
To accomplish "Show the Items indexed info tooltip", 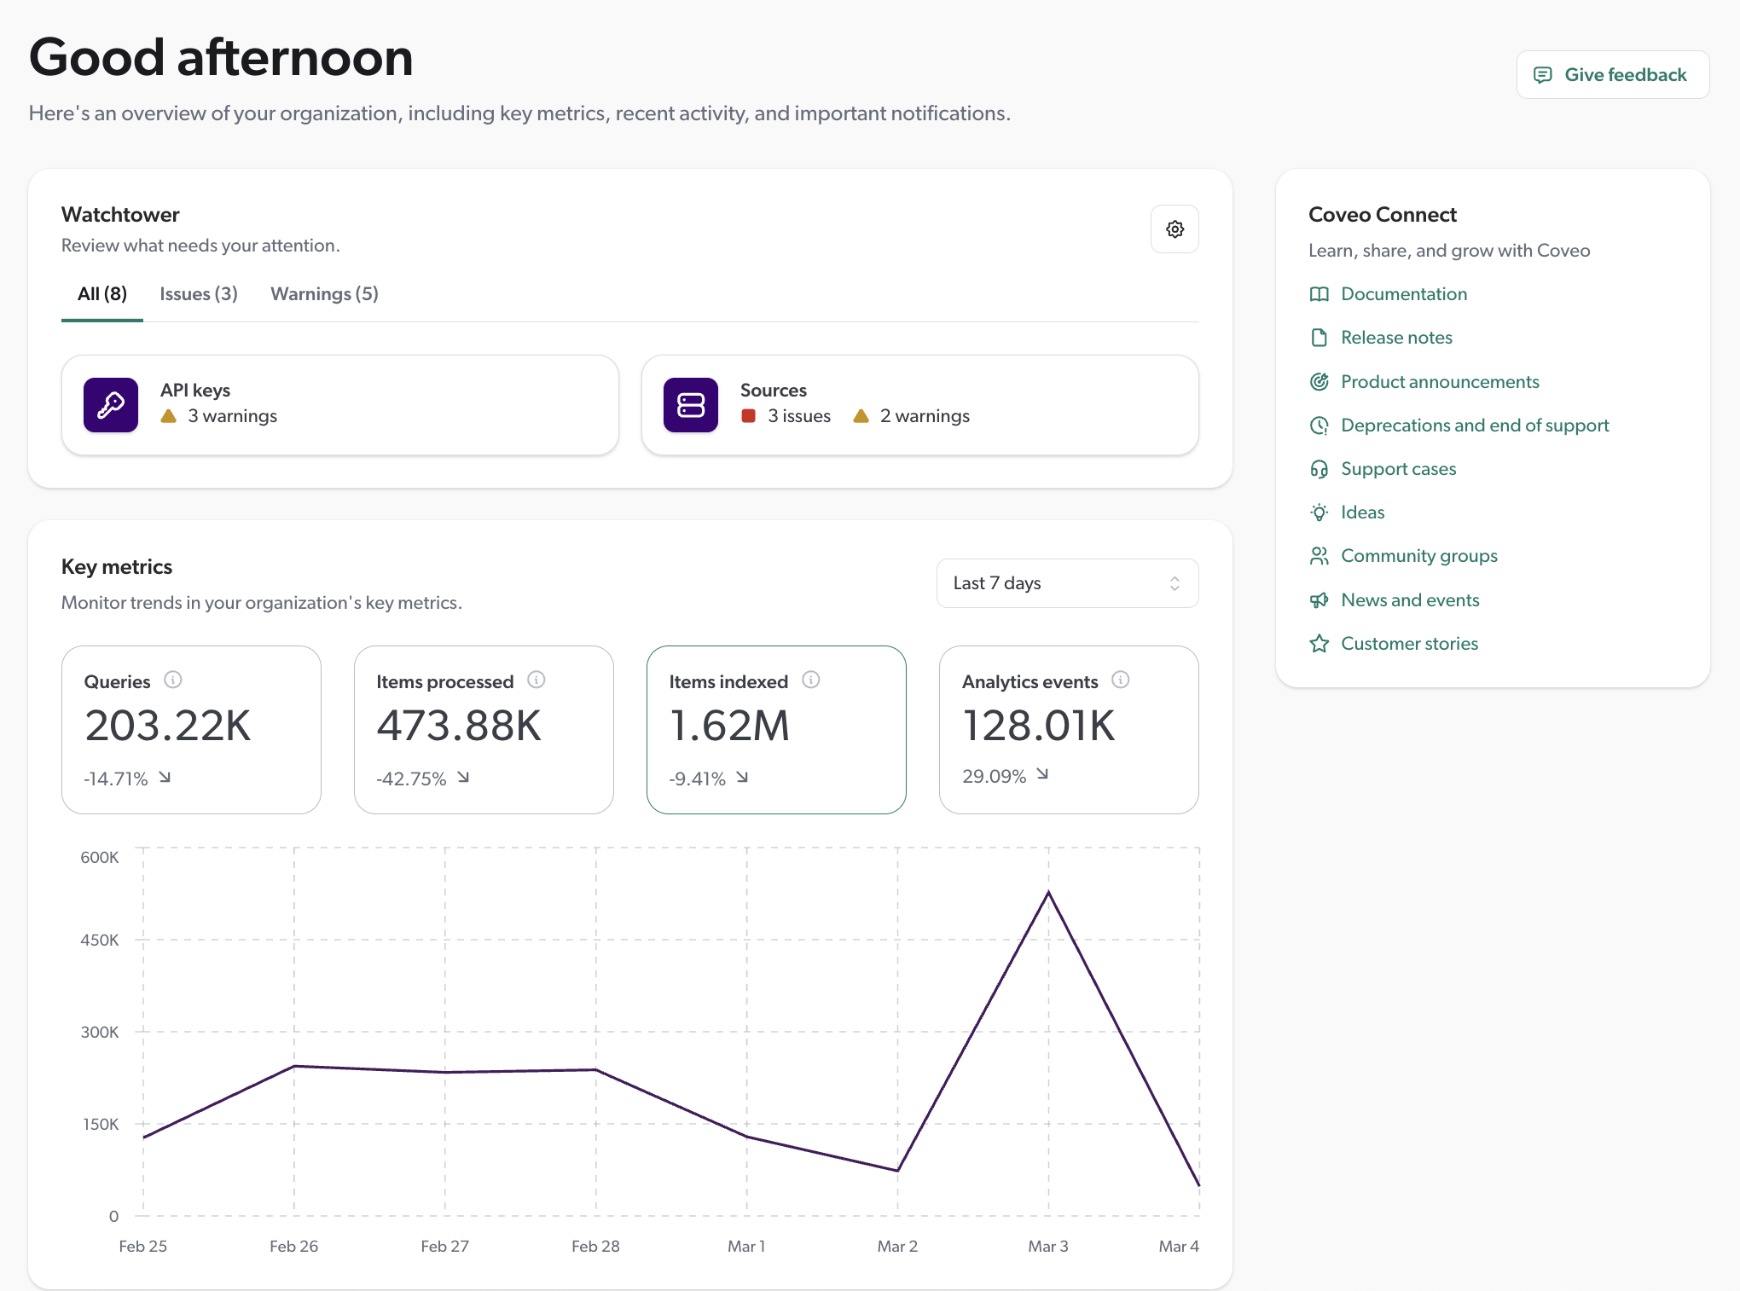I will [810, 680].
